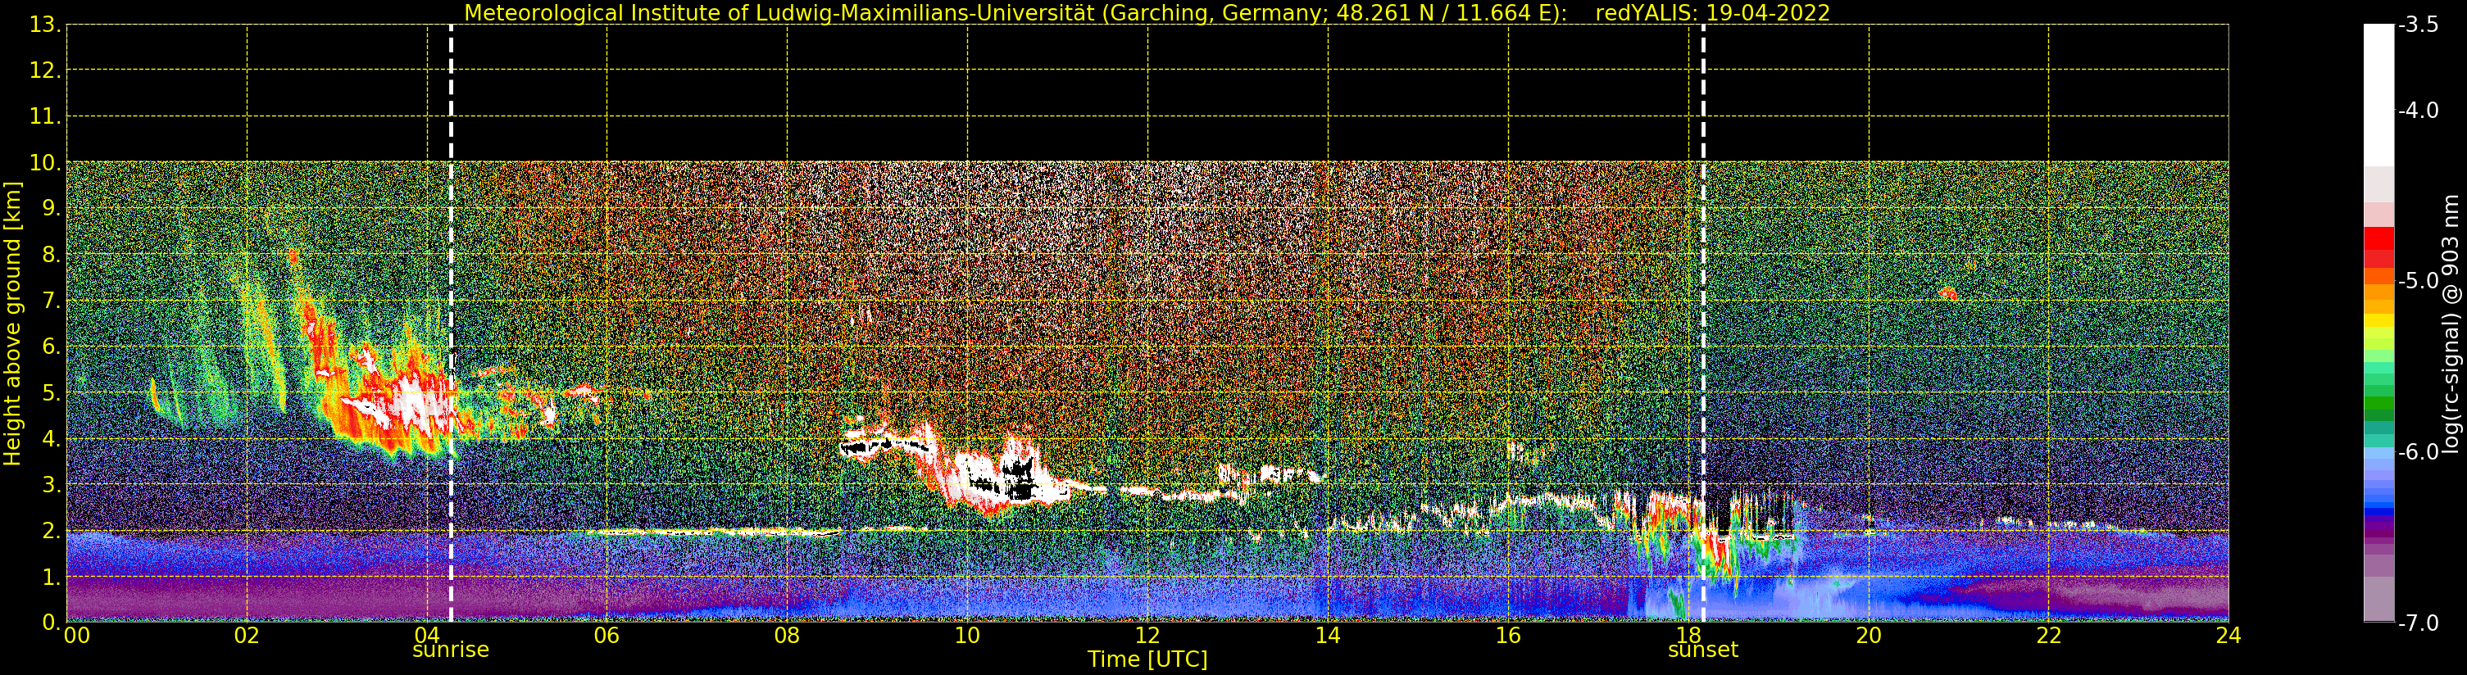The image size is (2467, 675).
Task: Click colorbar tick '-4.0'
Action: point(2418,111)
